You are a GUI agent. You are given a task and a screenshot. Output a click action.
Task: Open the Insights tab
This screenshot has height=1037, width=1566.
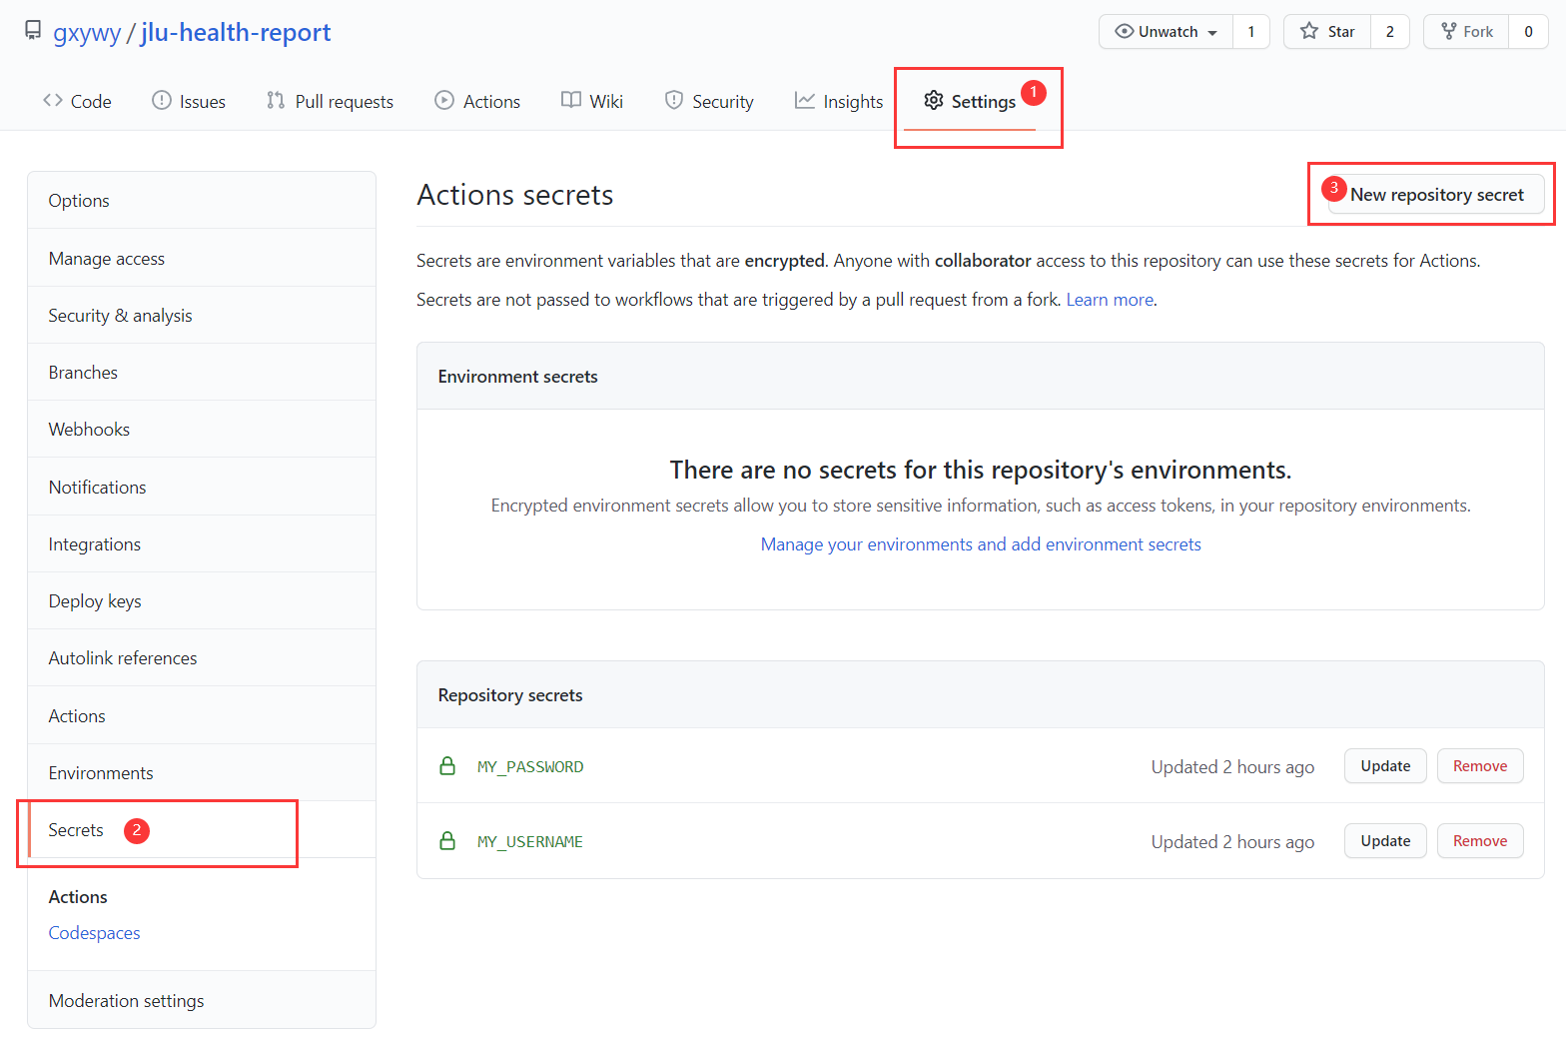tap(839, 101)
